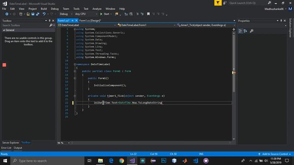The width and height of the screenshot is (294, 165).
Task: Toggle a bookmark with the bookmark icon
Action: (x=148, y=14)
